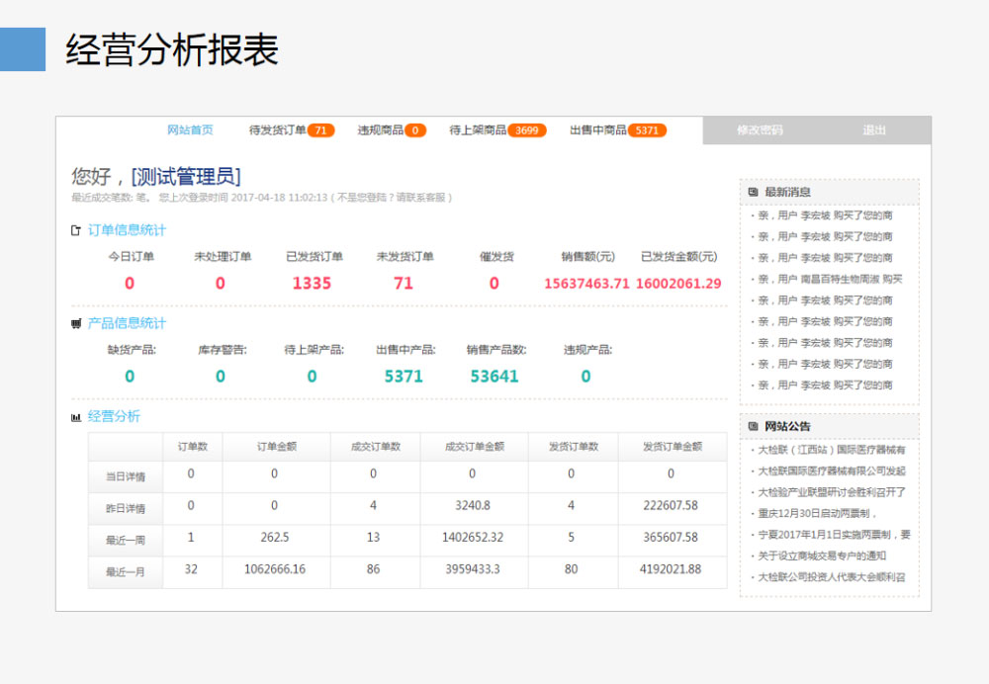The width and height of the screenshot is (989, 684).
Task: Click the orange 5371 badge in navigation
Action: point(647,130)
